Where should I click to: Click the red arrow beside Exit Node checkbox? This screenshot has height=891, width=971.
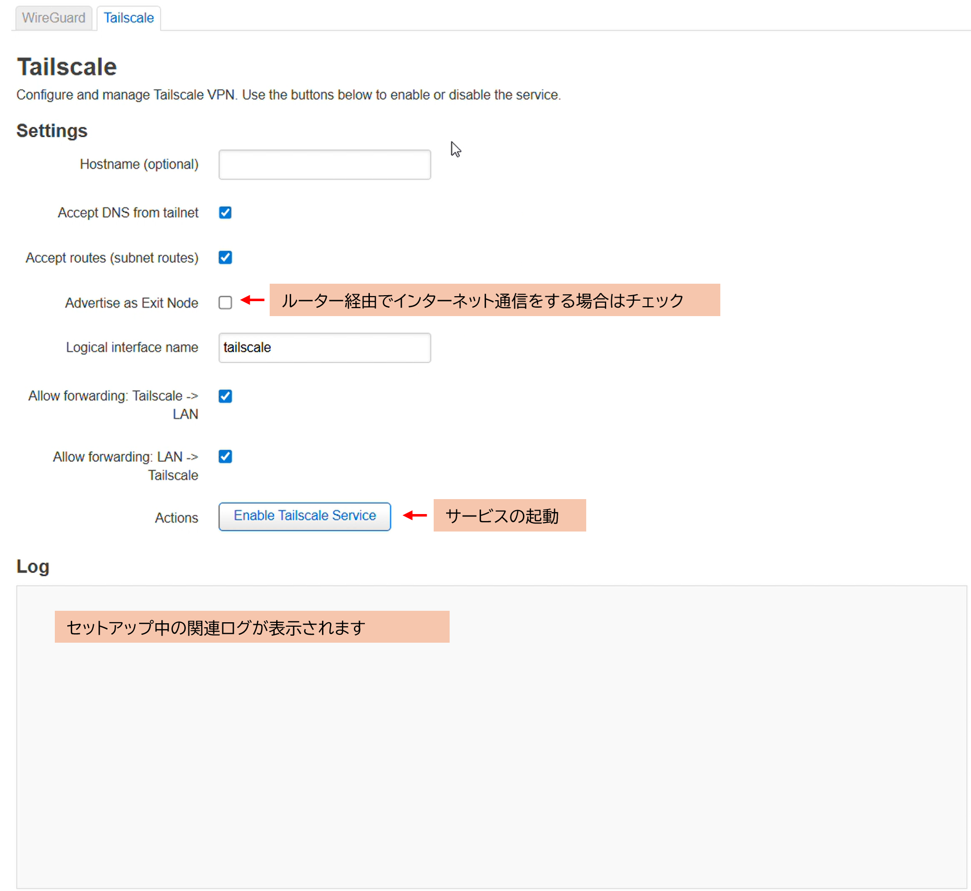pos(253,300)
